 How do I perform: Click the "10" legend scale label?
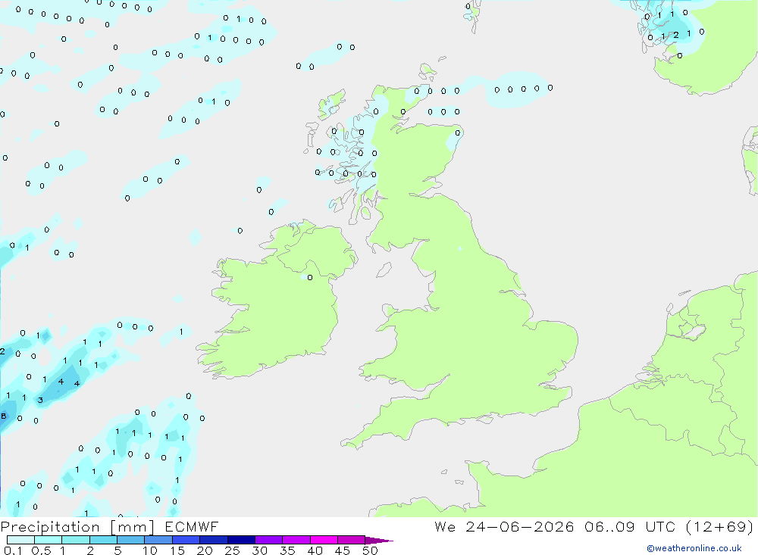[150, 550]
